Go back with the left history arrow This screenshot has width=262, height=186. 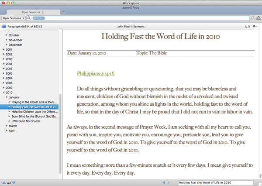pyautogui.click(x=164, y=183)
